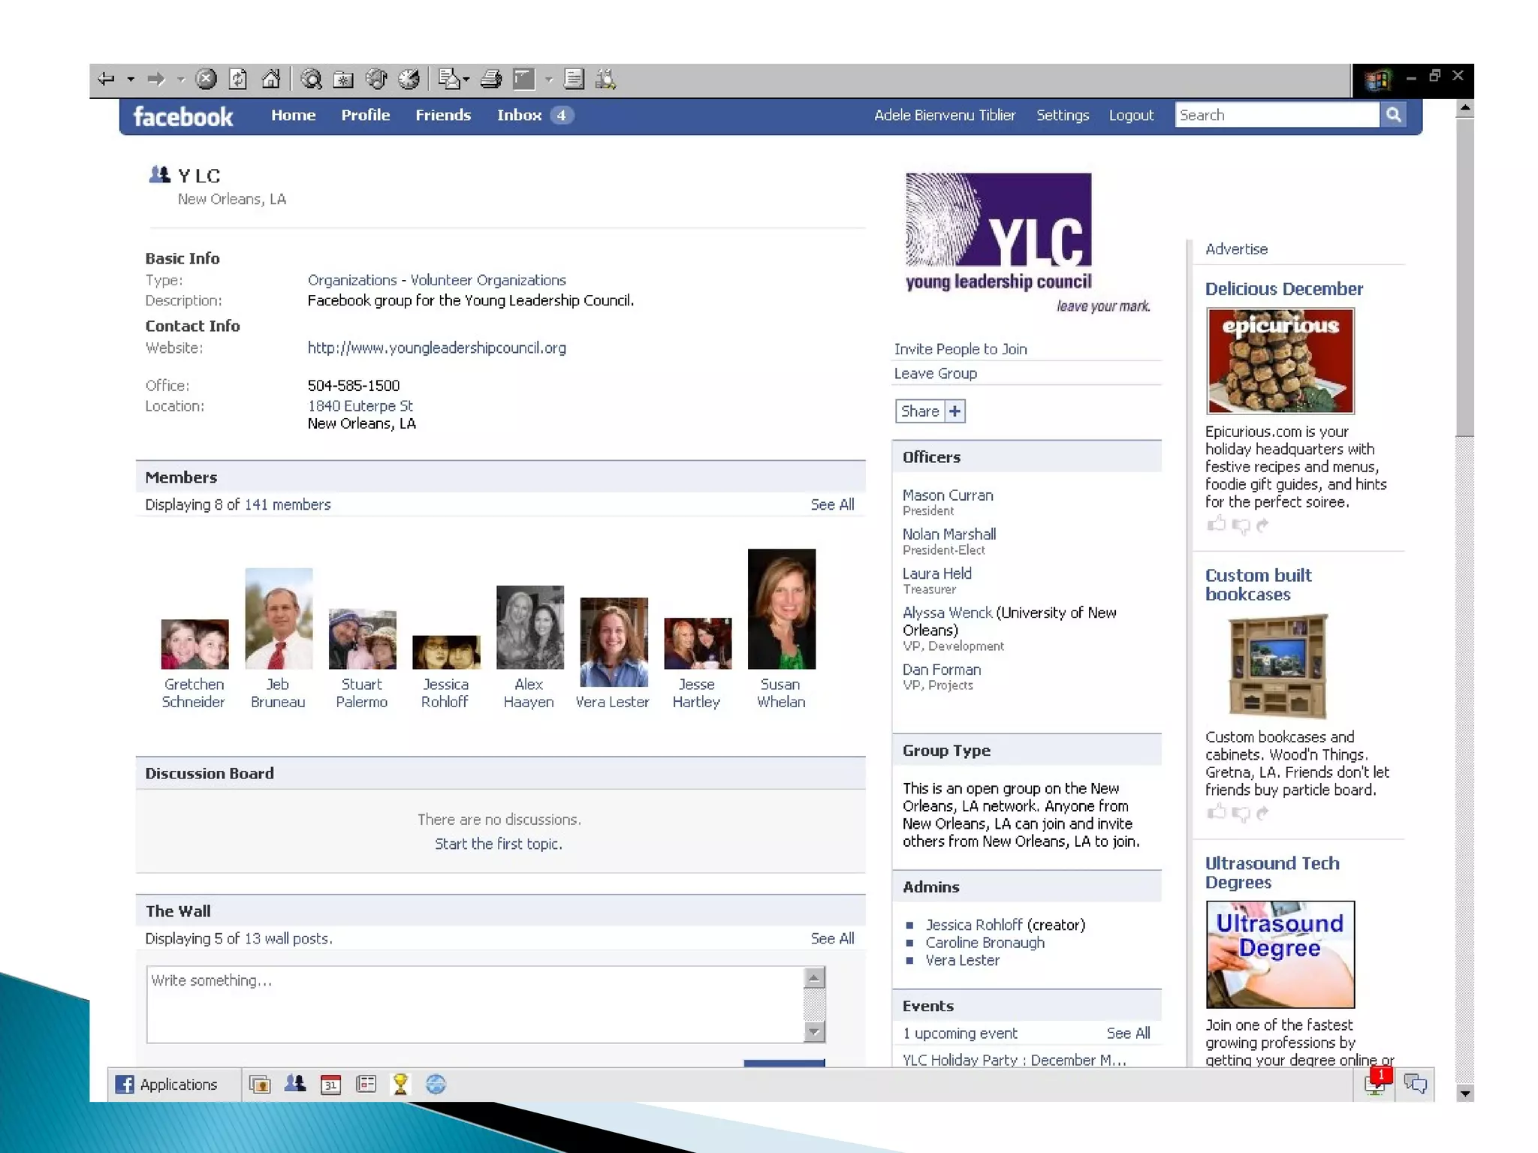1538x1153 pixels.
Task: Click the Leave Group link
Action: 935,373
